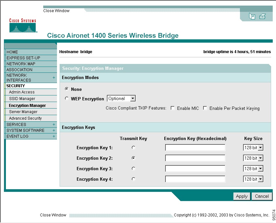Focus Encryption Key 1 hex field
This screenshot has height=223, width=276.
pos(195,148)
